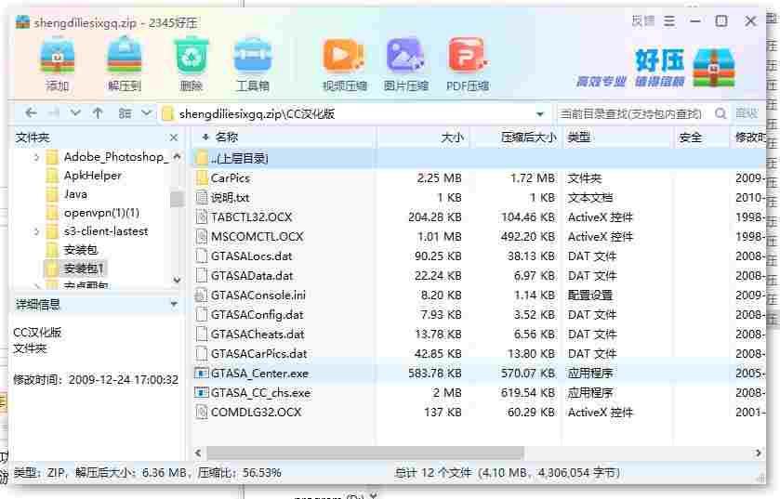The height and width of the screenshot is (499, 780).
Task: Select the GTASACheats.dat file name
Action: point(258,334)
